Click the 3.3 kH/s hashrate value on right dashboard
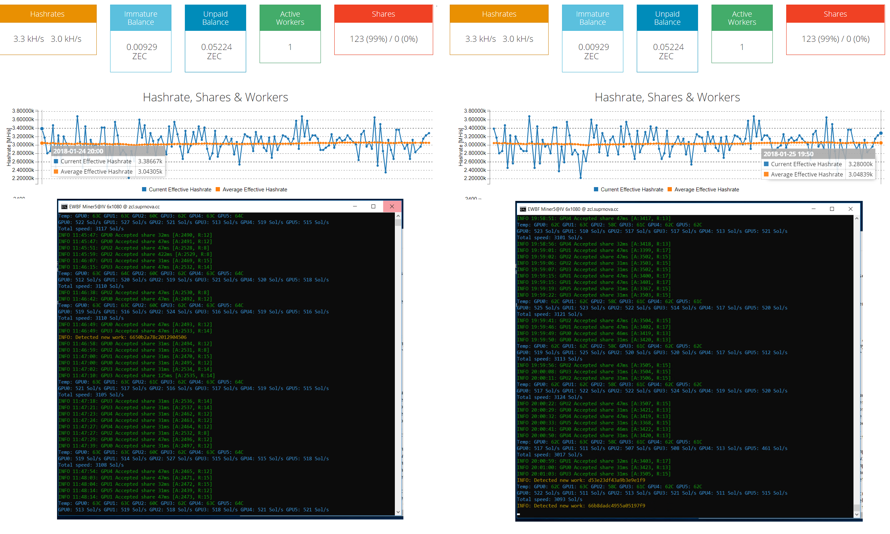890x534 pixels. [x=481, y=39]
